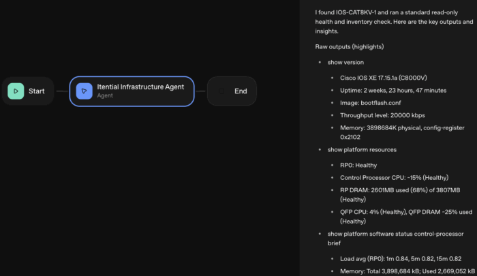Select the Itential Infrastructure Agent node title
Screen dimensions: 477x276
(140, 87)
